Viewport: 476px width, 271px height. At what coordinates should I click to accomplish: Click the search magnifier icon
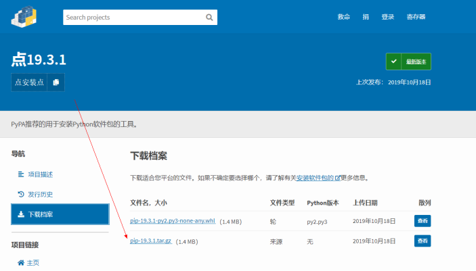point(209,18)
